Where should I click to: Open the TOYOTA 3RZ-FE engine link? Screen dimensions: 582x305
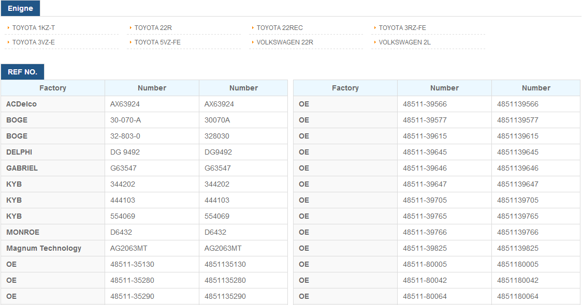click(x=402, y=28)
